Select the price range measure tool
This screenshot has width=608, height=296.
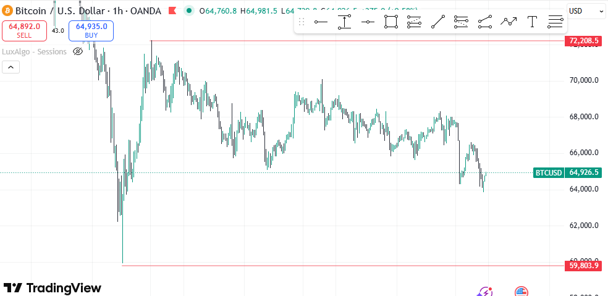[x=344, y=22]
